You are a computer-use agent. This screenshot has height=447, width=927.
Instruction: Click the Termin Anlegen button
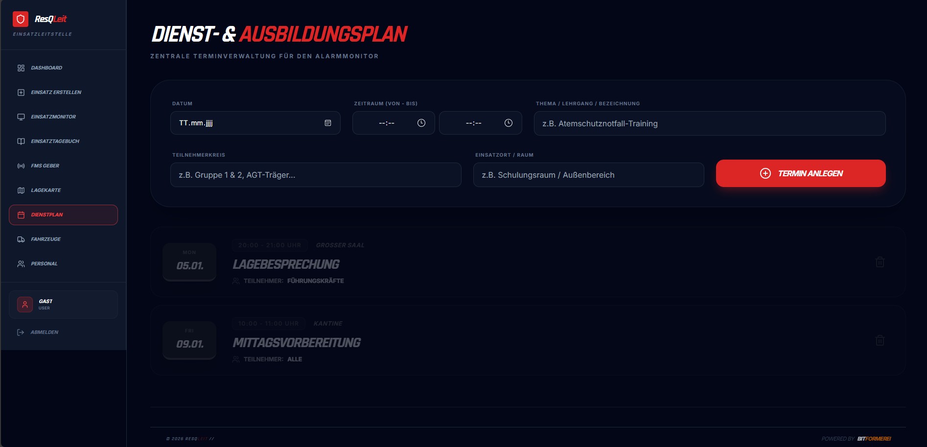pos(801,173)
